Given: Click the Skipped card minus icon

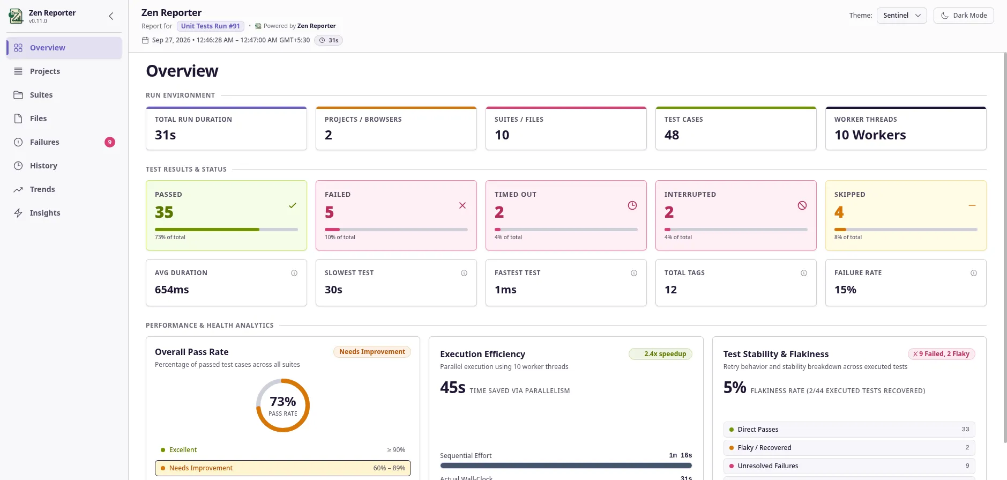Looking at the screenshot, I should point(972,205).
